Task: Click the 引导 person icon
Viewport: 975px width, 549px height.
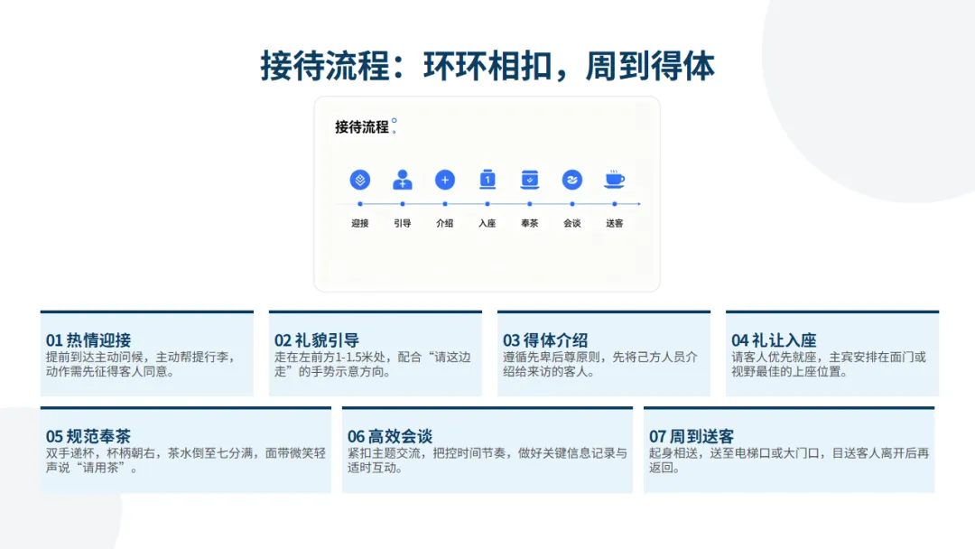Action: [403, 180]
